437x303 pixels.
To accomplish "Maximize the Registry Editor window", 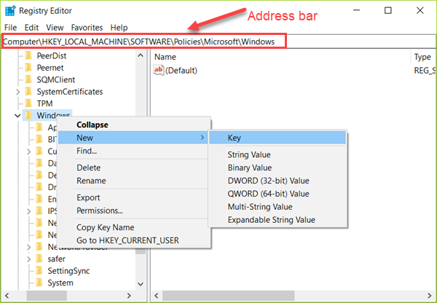I will coord(388,11).
